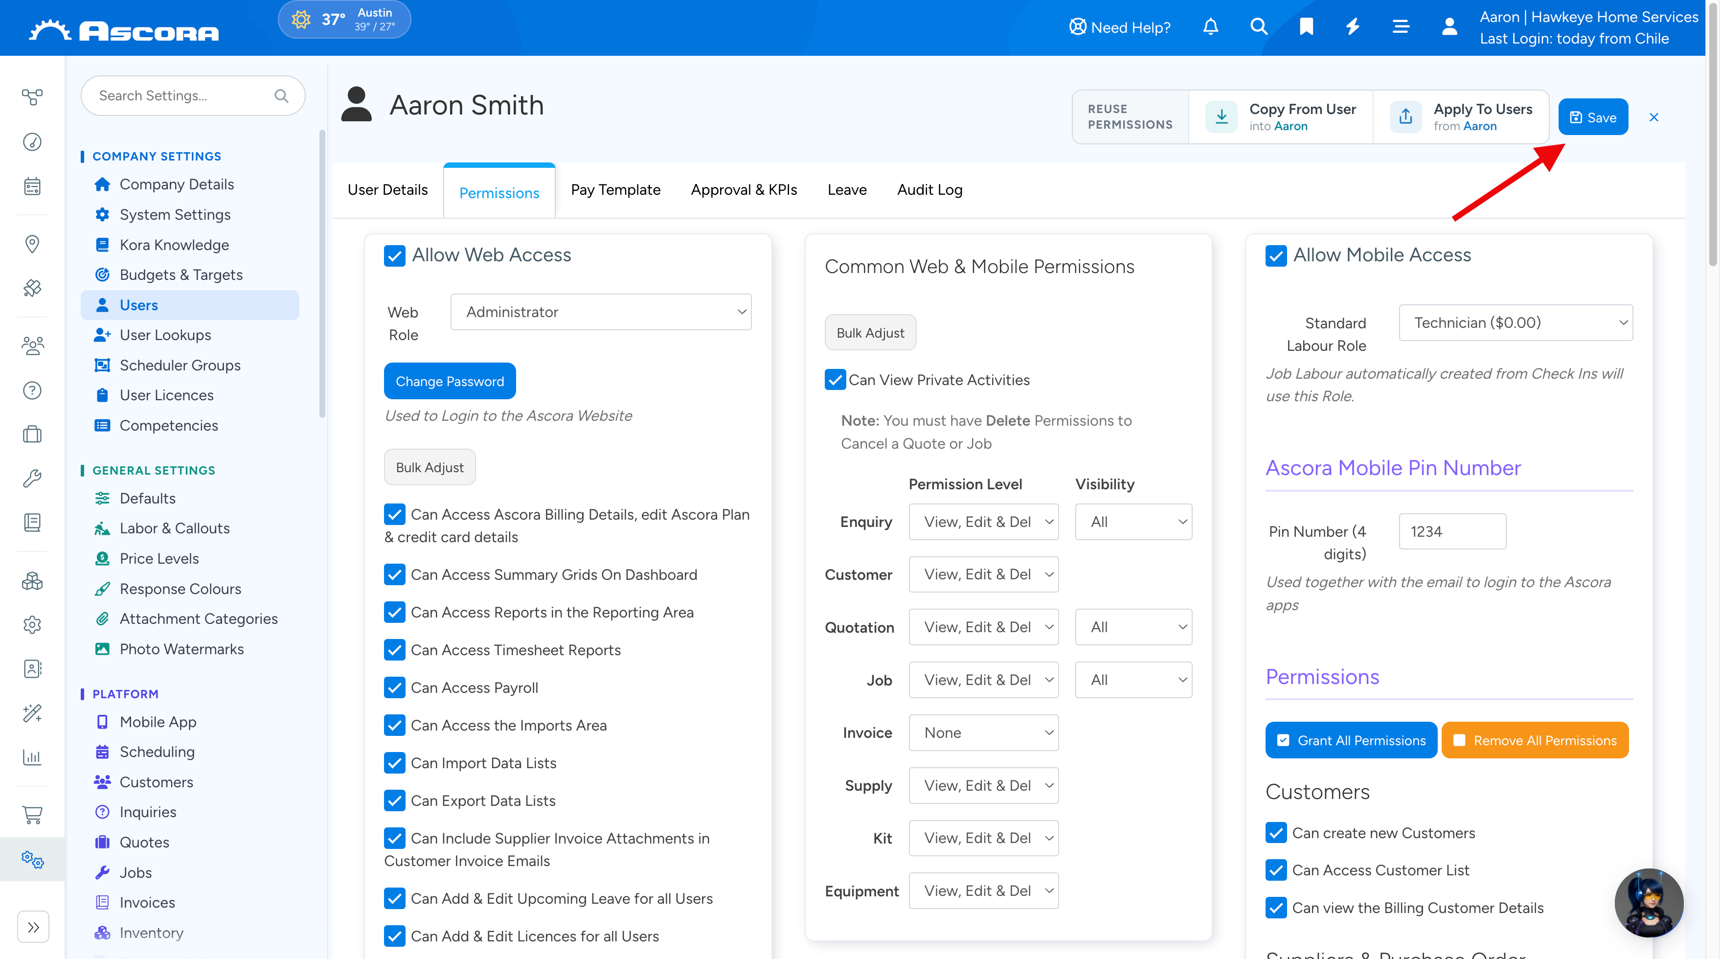Open the Austin weather widget
This screenshot has height=959, width=1720.
[344, 20]
